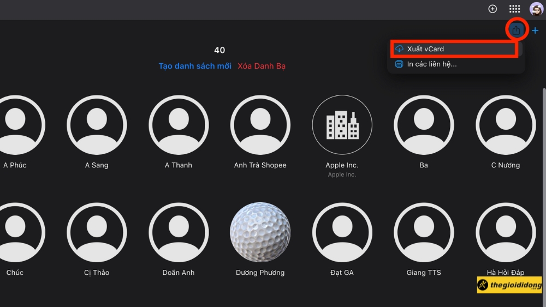Open the Giang TTS contact avatar
The width and height of the screenshot is (546, 307).
pos(424,232)
